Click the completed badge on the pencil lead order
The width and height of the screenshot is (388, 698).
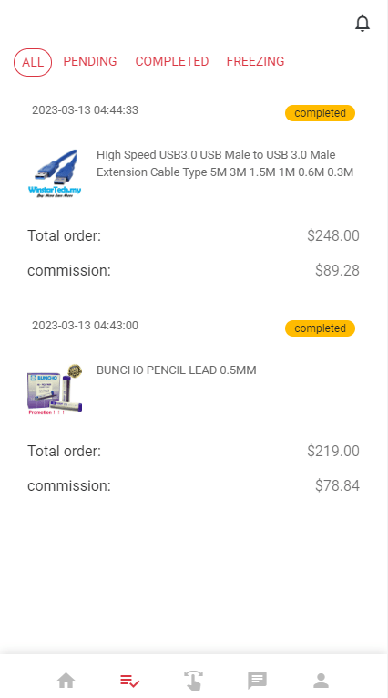click(x=320, y=328)
